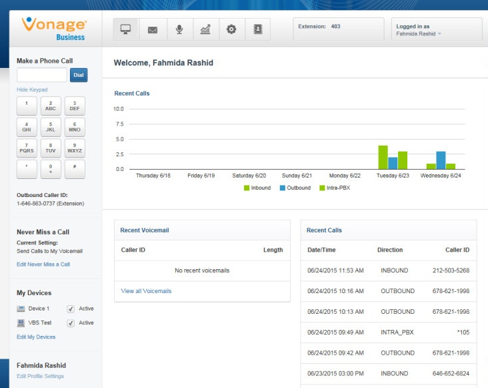The width and height of the screenshot is (488, 388).
Task: Open the settings gear icon
Action: 231,29
